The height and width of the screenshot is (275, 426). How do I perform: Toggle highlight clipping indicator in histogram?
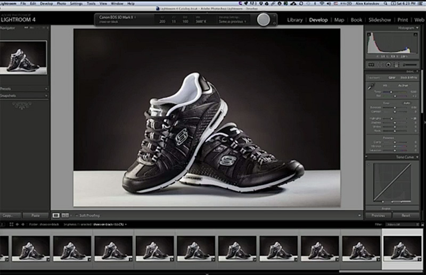(x=415, y=35)
